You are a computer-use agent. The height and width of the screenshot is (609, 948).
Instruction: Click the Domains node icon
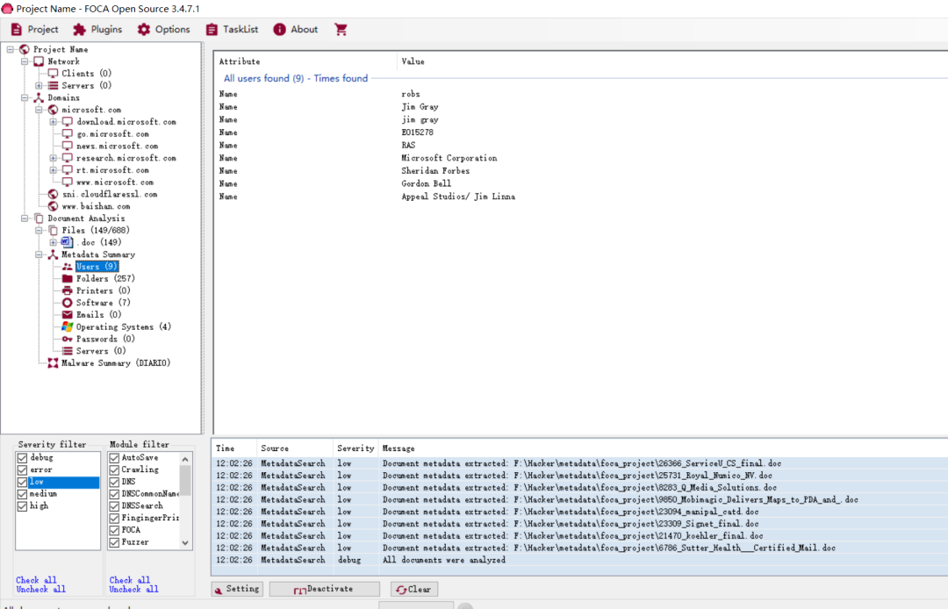39,98
